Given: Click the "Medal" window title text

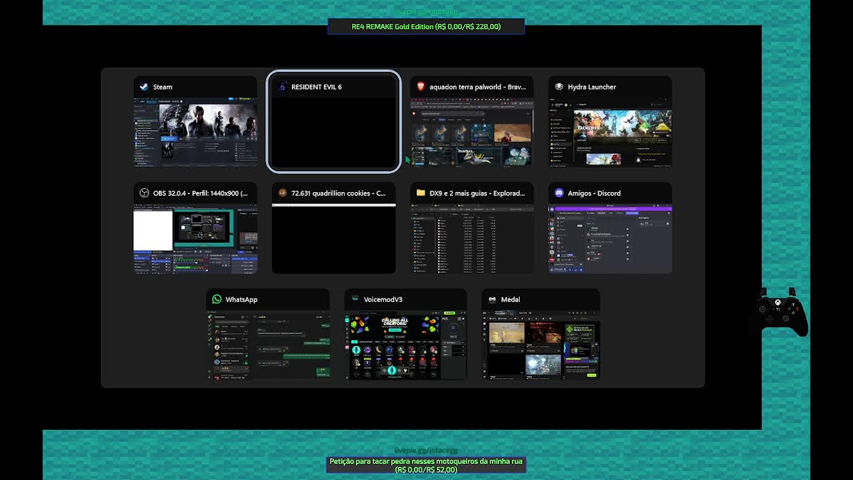Looking at the screenshot, I should [x=510, y=299].
